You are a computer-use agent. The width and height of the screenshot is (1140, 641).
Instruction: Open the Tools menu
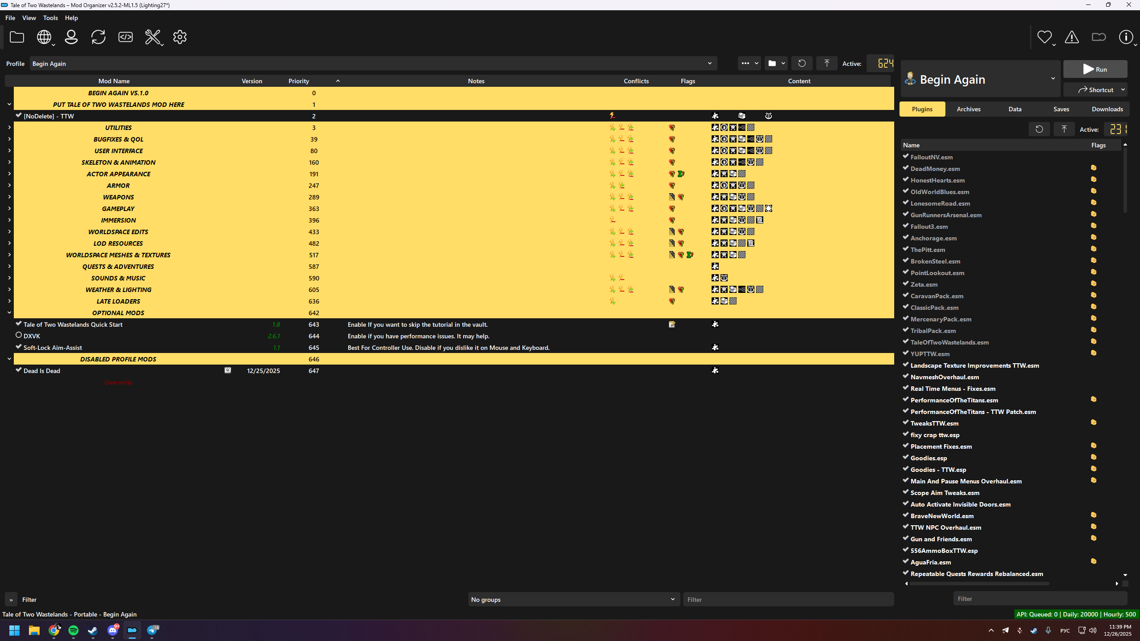tap(50, 18)
